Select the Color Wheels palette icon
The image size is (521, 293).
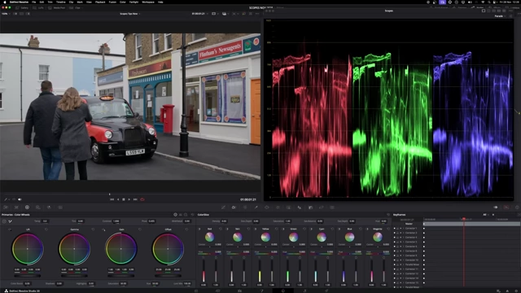[27, 208]
